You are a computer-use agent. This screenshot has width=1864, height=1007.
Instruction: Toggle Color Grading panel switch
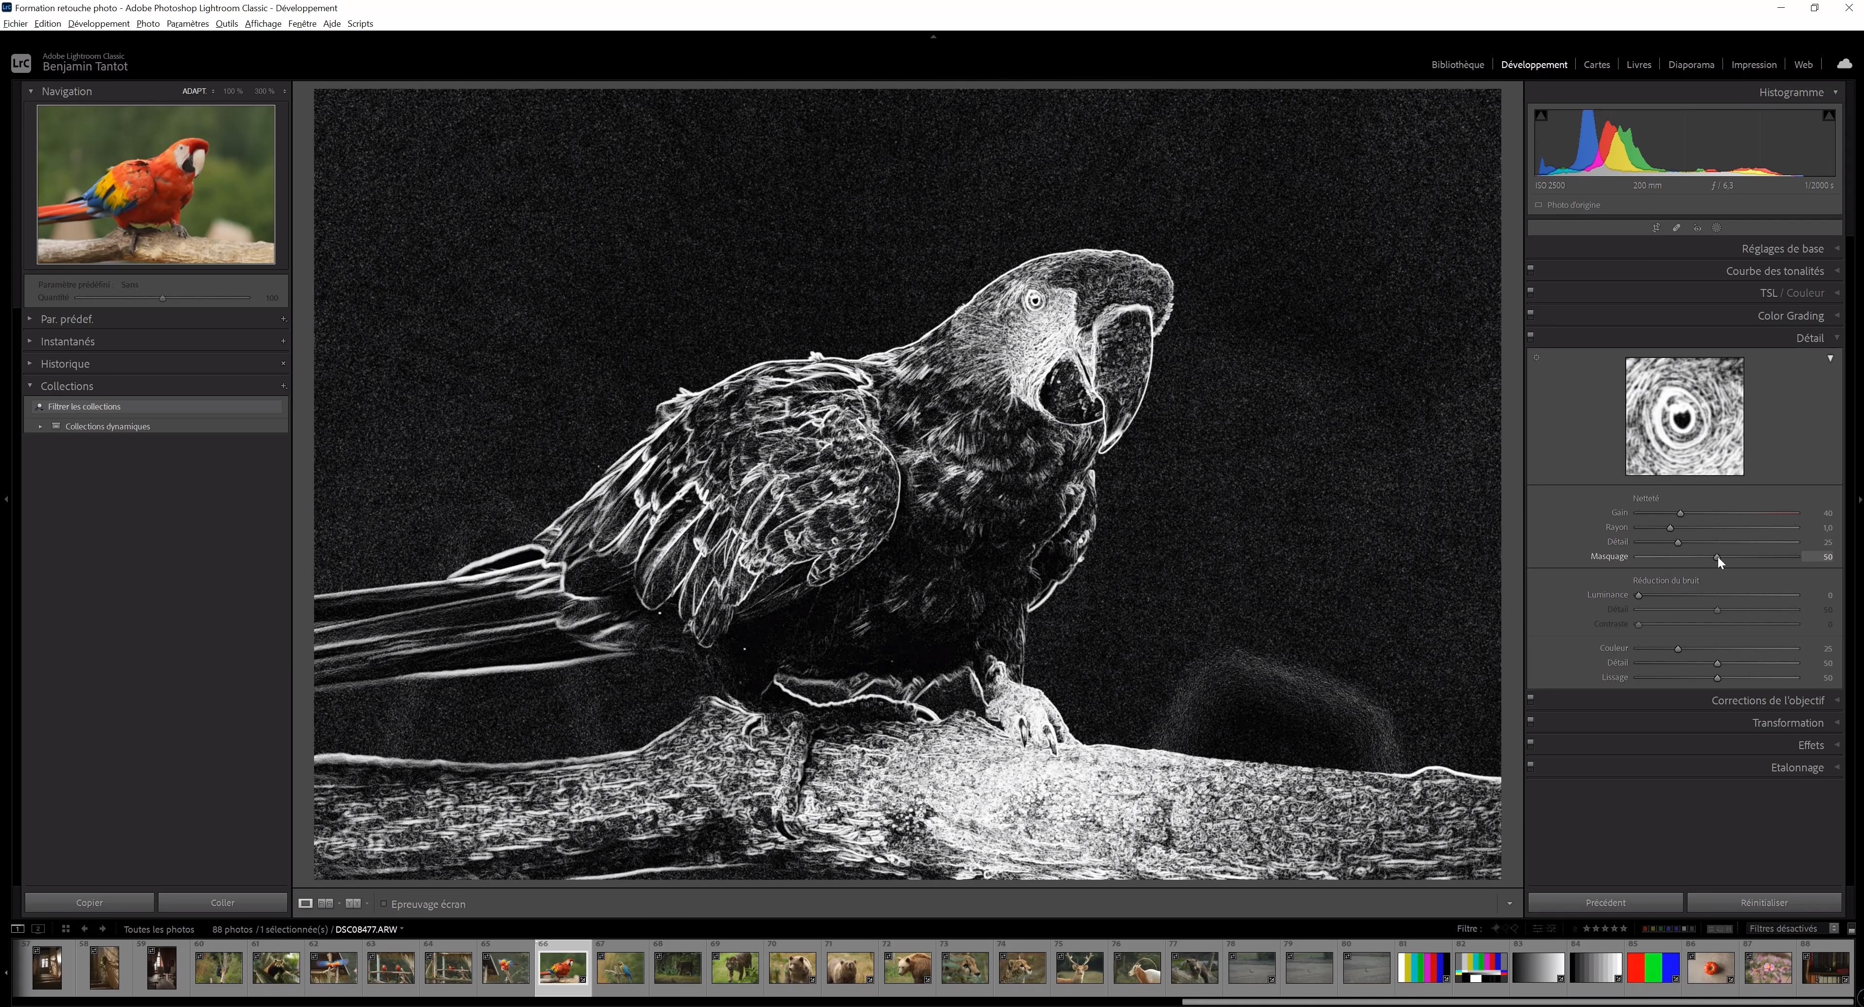pyautogui.click(x=1530, y=314)
